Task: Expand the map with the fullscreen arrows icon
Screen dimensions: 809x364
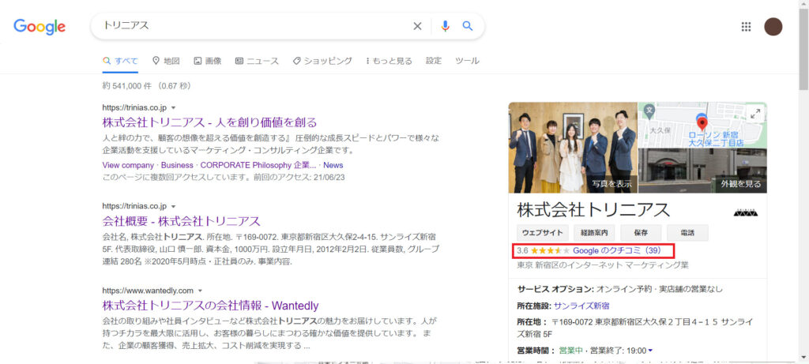Action: coord(755,114)
